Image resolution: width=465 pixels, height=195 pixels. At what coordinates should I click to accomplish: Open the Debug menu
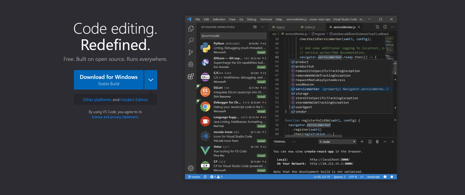252,19
